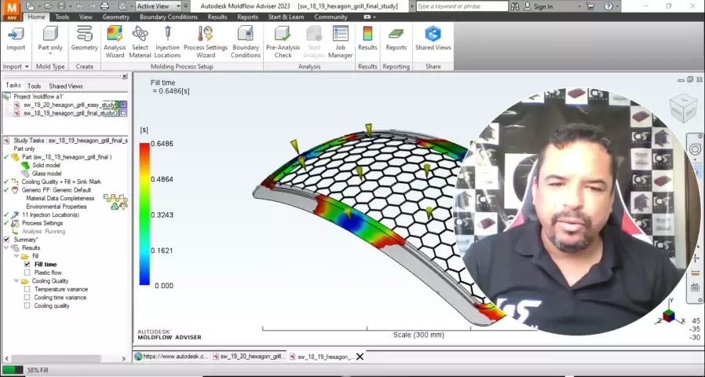Check the Temperature variance result
The width and height of the screenshot is (705, 377).
(x=27, y=289)
